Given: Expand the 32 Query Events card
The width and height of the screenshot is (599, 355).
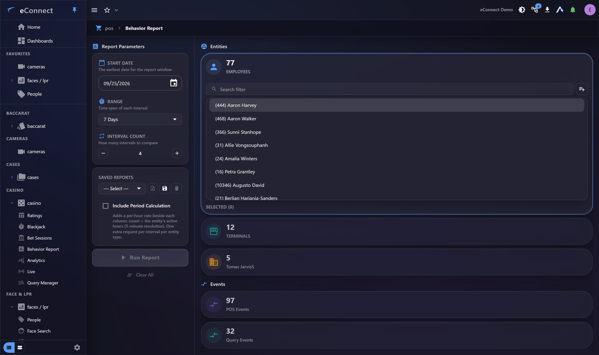Looking at the screenshot, I should 397,335.
